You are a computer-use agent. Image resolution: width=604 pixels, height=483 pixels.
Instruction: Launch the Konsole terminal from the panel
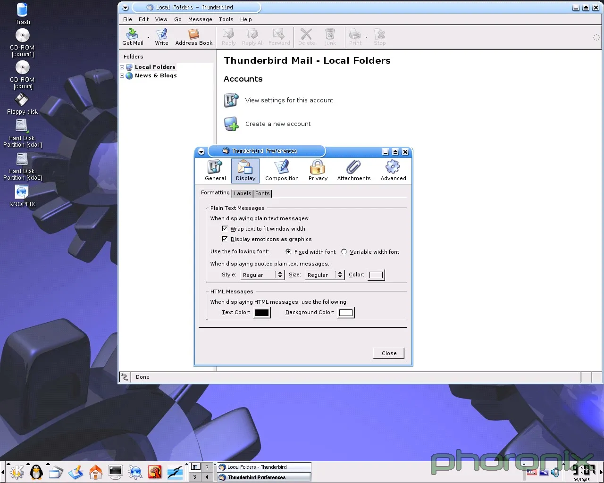pyautogui.click(x=116, y=472)
